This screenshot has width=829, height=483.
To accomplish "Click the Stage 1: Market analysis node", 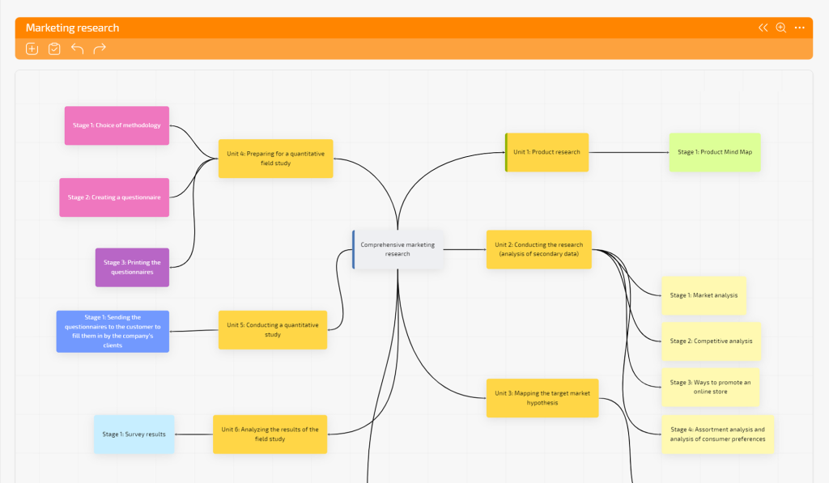I will [704, 295].
